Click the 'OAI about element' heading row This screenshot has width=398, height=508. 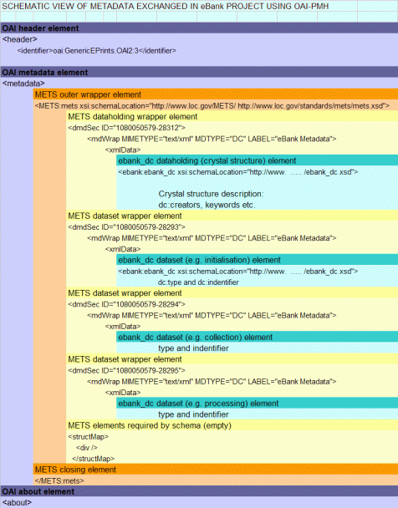coord(199,491)
